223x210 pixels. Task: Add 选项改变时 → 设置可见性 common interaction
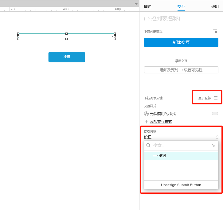(x=181, y=70)
